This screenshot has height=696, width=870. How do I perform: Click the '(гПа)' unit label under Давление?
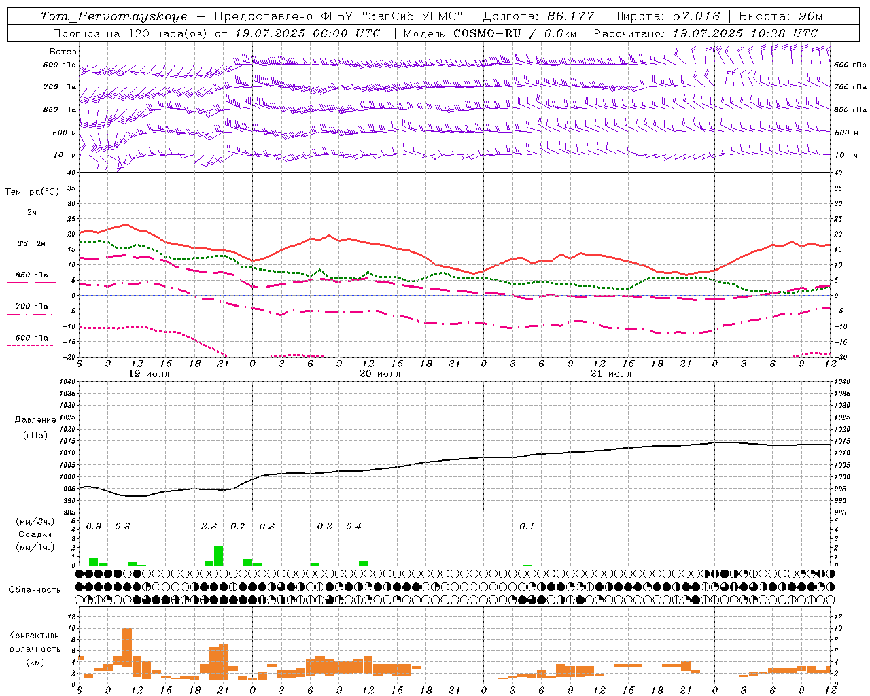[35, 435]
